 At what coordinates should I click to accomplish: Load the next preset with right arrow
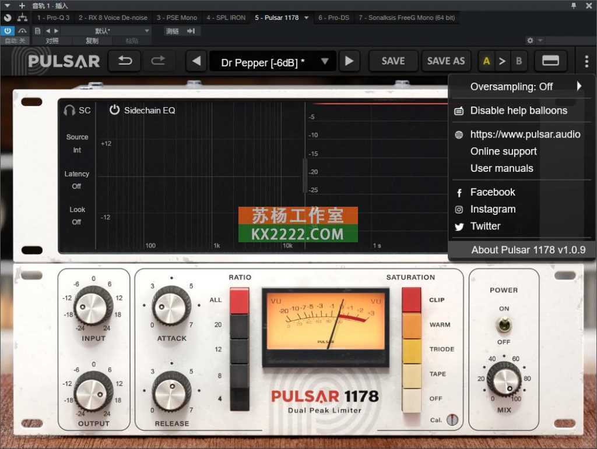click(x=349, y=61)
